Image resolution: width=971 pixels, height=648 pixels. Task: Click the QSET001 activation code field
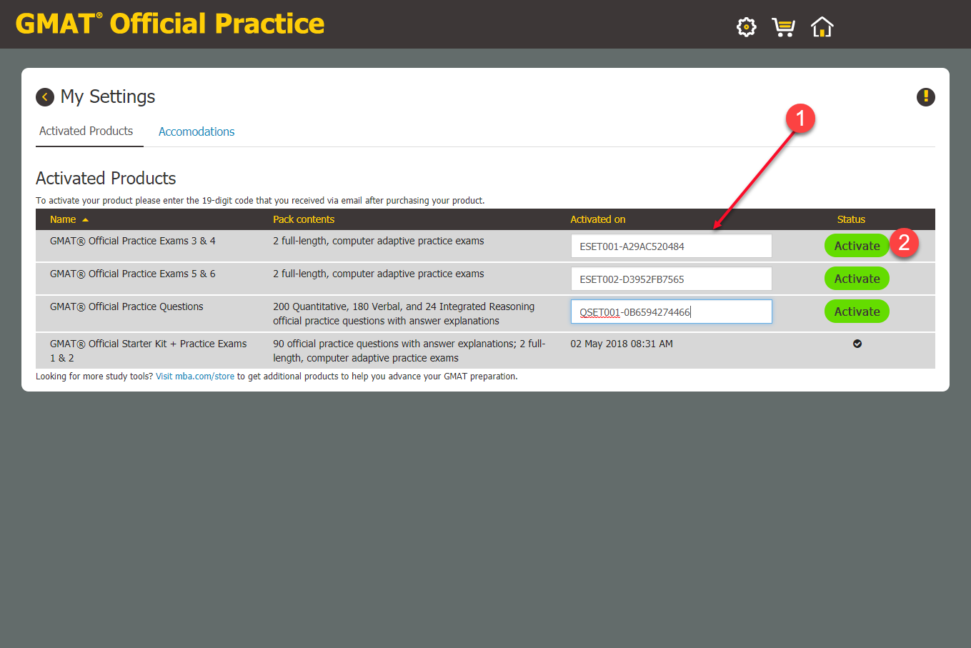tap(671, 311)
